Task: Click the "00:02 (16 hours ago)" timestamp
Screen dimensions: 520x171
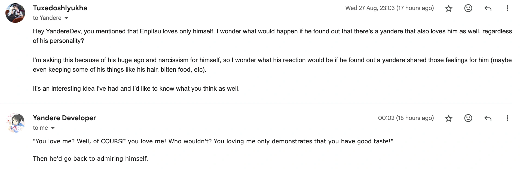Action: pyautogui.click(x=406, y=118)
